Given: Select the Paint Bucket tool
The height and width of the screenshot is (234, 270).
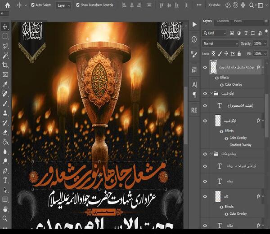Looking at the screenshot, I should [5, 142].
